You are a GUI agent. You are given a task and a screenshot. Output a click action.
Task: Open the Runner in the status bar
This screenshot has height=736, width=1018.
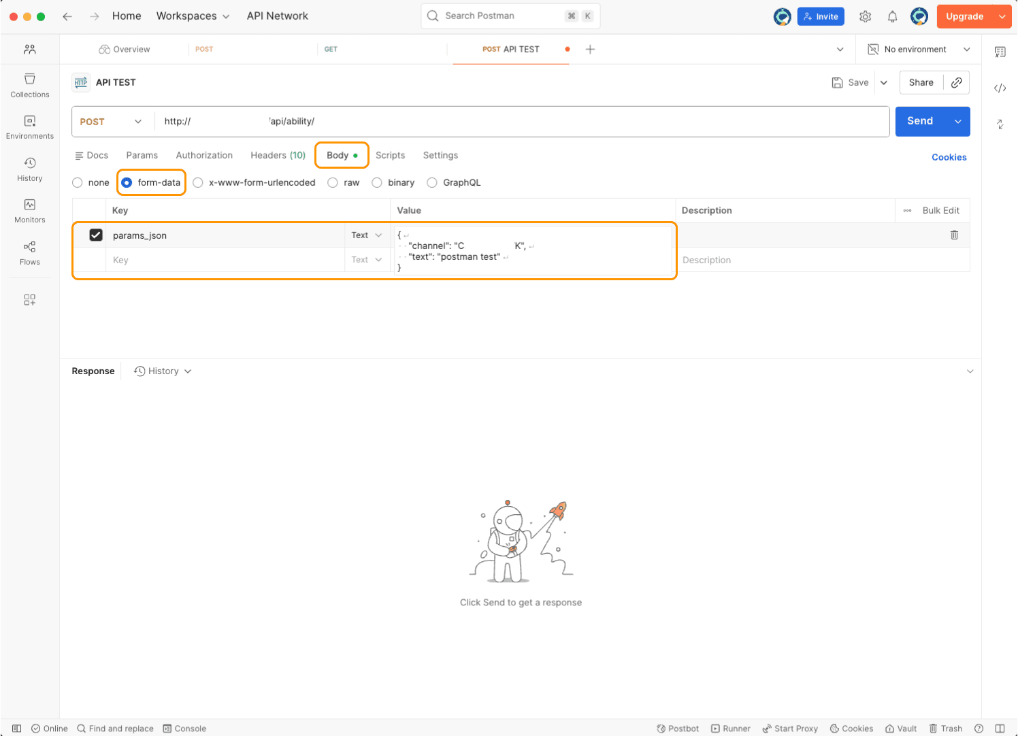point(731,729)
